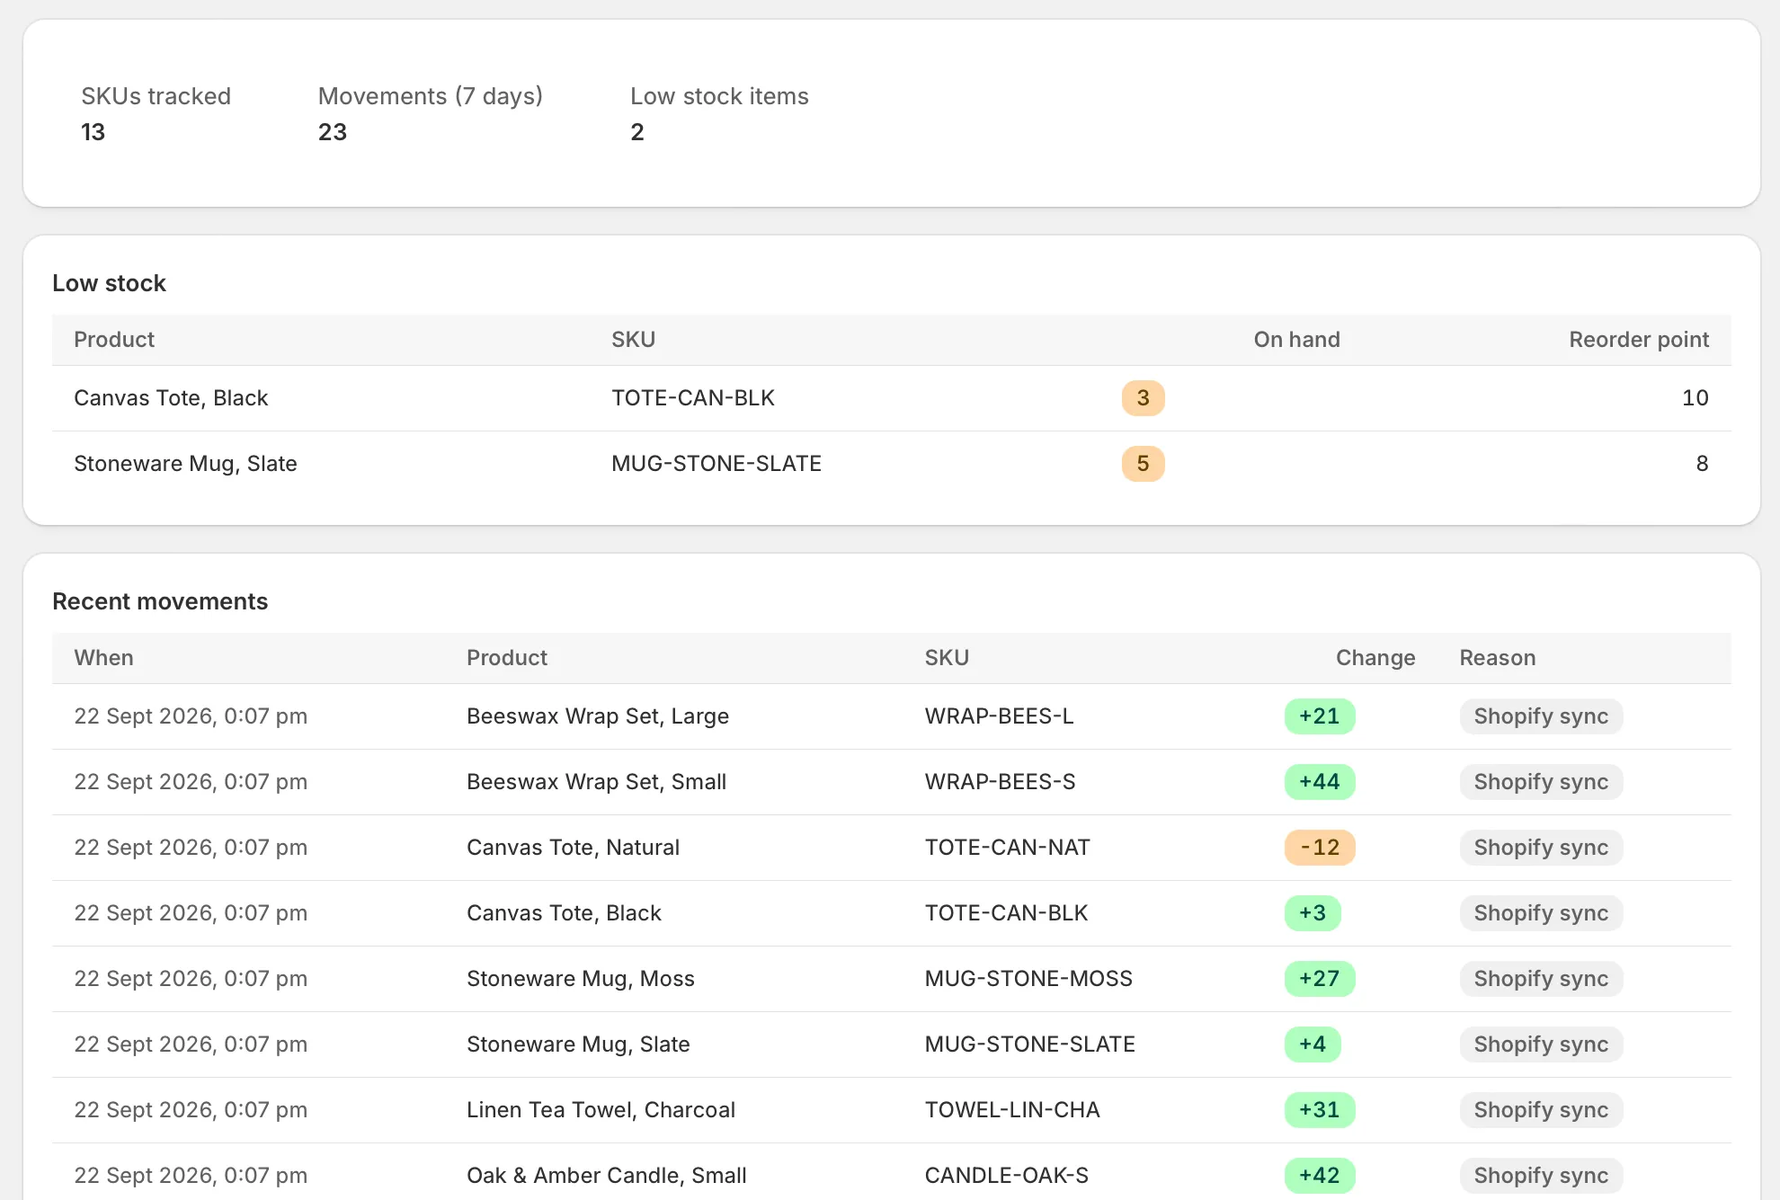Click the -12 change badge
This screenshot has height=1200, width=1780.
pos(1320,848)
